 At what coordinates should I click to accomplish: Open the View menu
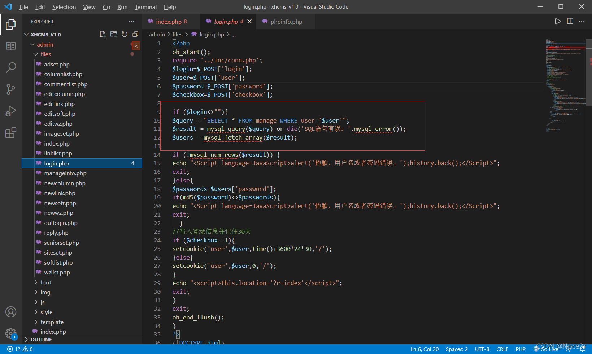[89, 7]
